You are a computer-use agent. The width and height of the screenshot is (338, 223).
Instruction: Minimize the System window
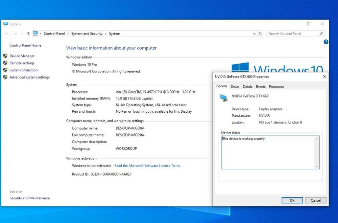296,24
